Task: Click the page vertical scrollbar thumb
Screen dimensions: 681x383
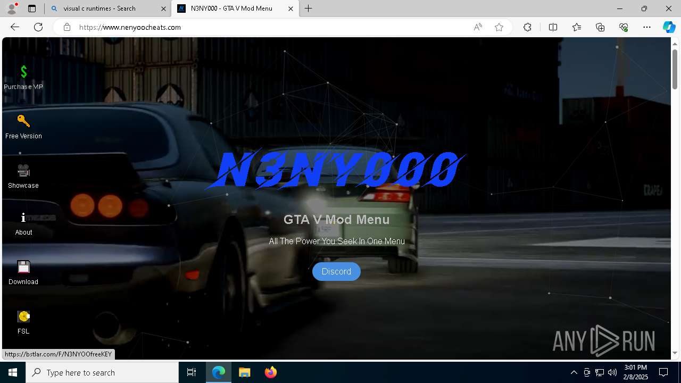Action: coord(675,69)
